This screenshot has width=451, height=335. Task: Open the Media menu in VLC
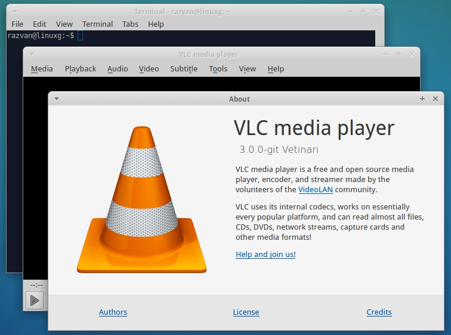coord(42,69)
